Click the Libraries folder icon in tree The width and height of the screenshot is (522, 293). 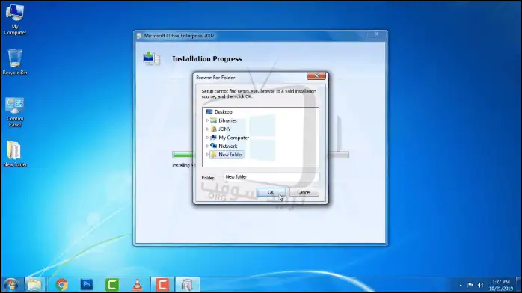[x=213, y=120]
